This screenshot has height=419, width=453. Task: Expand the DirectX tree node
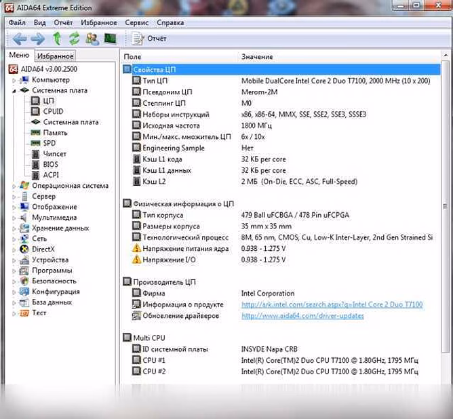click(14, 250)
